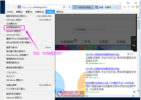The height and width of the screenshot is (100, 141).
Task: Open ad link above www.5iol.com.cn
Action: (x=103, y=69)
